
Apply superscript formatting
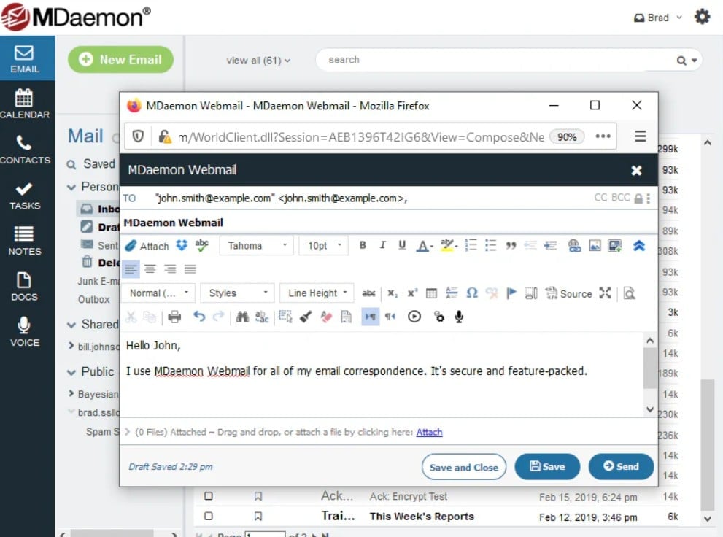pos(412,293)
